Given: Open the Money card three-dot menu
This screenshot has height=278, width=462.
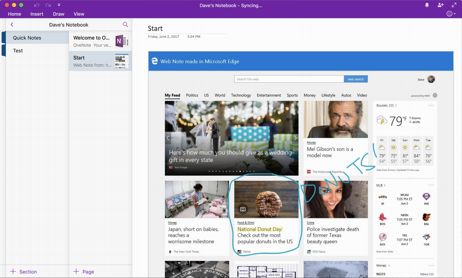Looking at the screenshot, I should pos(431,266).
